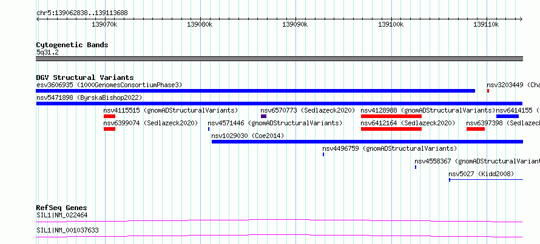Open the nsv6570773 (Sedlazeck2020) label
This screenshot has width=540, height=244.
(308, 110)
